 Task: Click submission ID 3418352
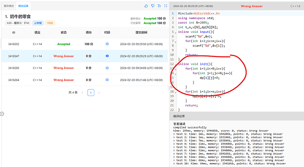point(14,44)
